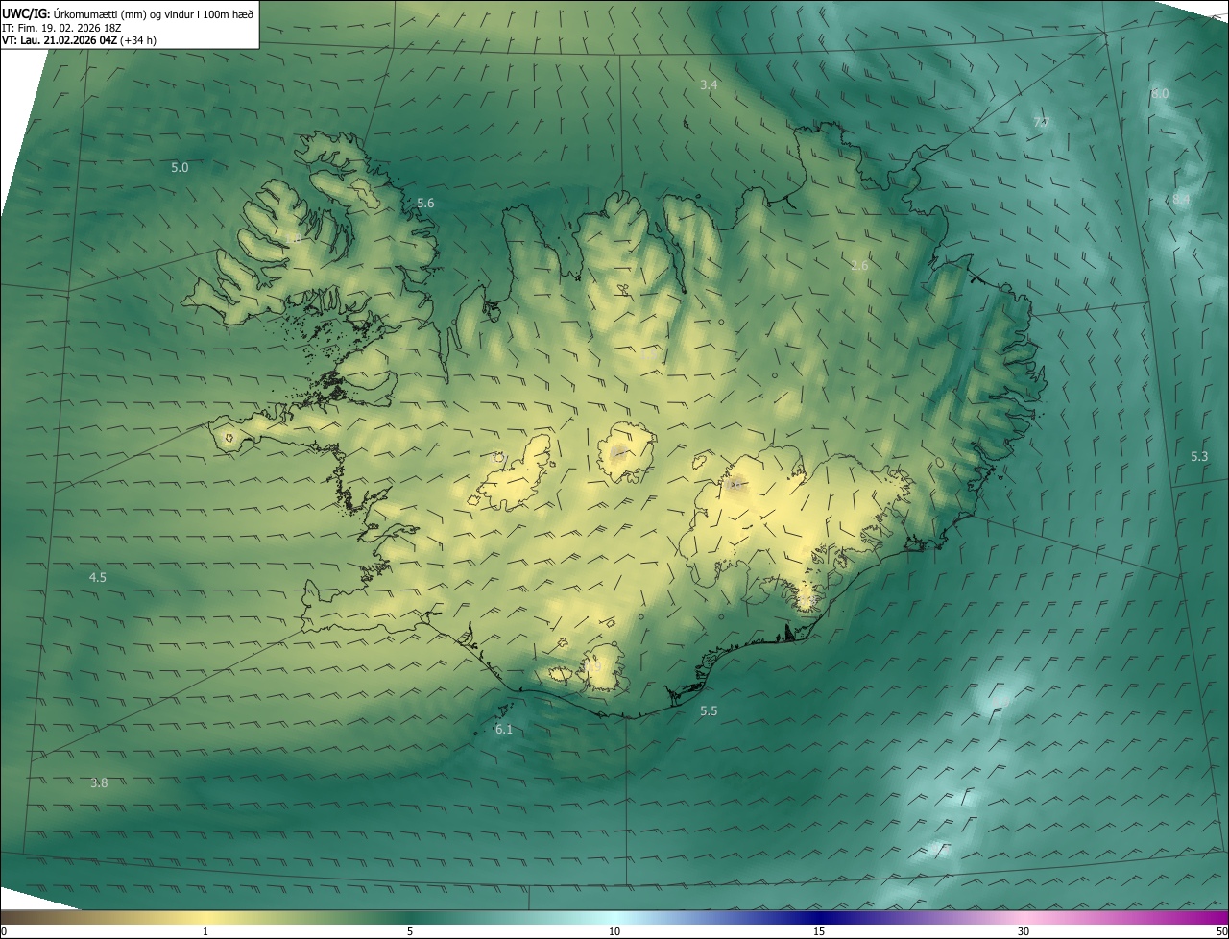Image resolution: width=1229 pixels, height=939 pixels.
Task: Click the '50' tick label on the colorbar
Action: click(1221, 932)
